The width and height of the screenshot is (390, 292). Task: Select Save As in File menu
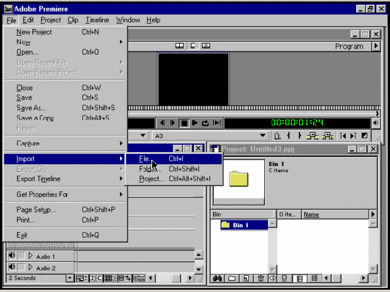65,108
